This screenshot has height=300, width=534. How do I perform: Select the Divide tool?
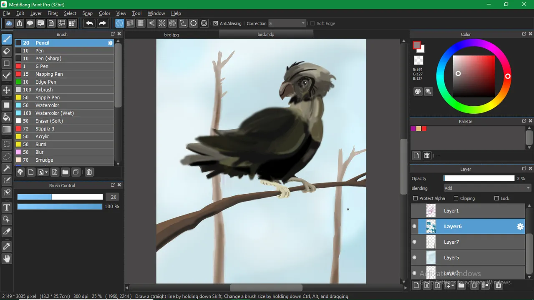7,231
